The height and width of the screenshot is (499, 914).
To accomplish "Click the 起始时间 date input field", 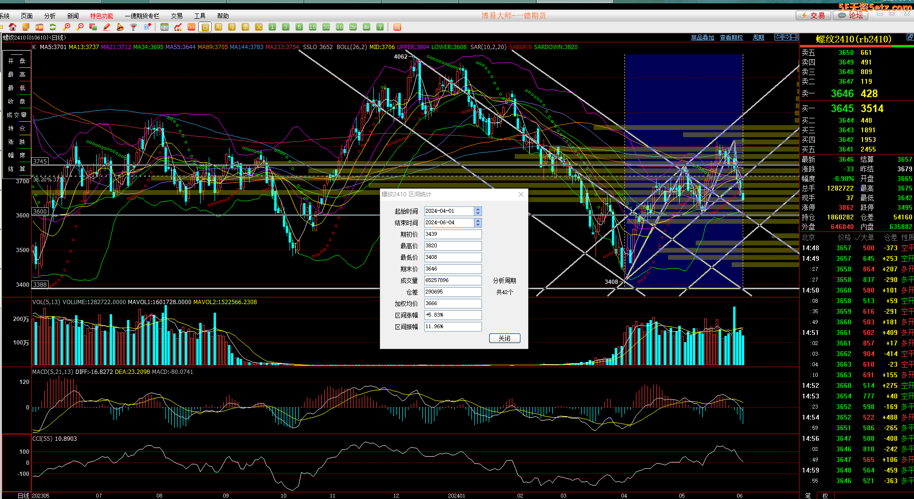I will pos(449,211).
